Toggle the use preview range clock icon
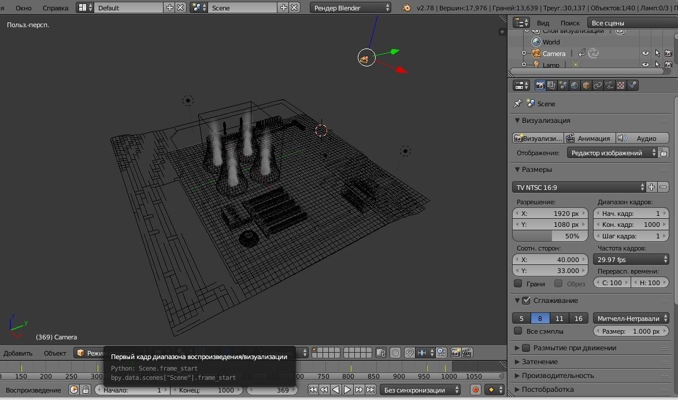 point(74,390)
